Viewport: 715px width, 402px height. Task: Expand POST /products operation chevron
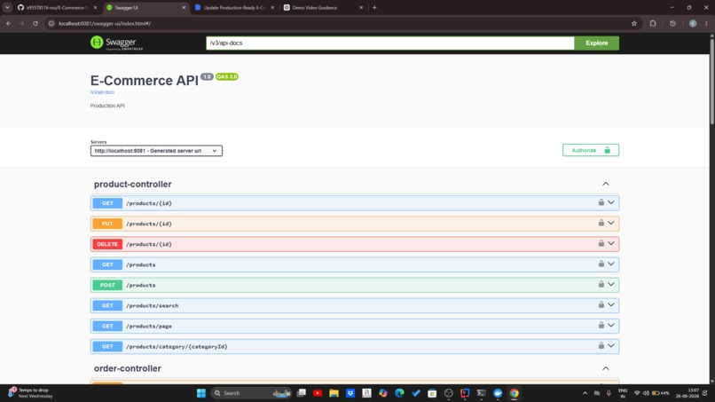(611, 284)
